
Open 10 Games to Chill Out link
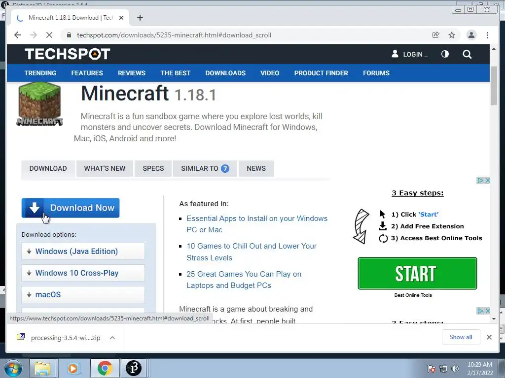click(x=252, y=252)
